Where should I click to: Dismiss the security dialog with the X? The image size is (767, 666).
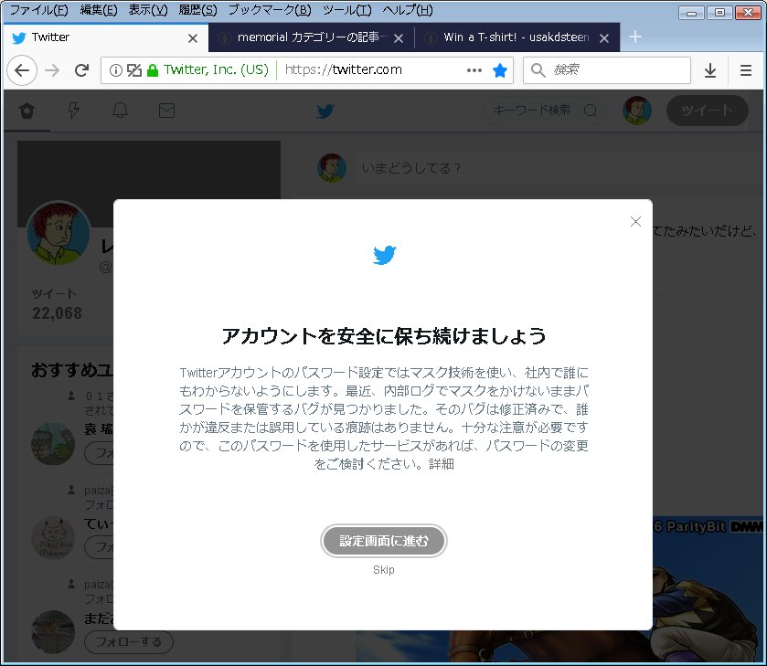click(635, 221)
